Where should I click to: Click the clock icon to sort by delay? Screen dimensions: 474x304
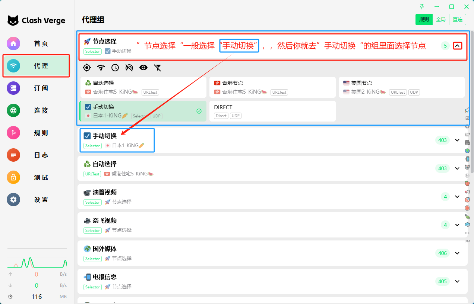tap(115, 67)
